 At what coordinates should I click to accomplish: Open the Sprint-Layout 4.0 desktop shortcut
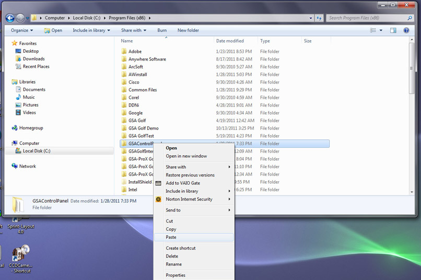tap(20, 226)
